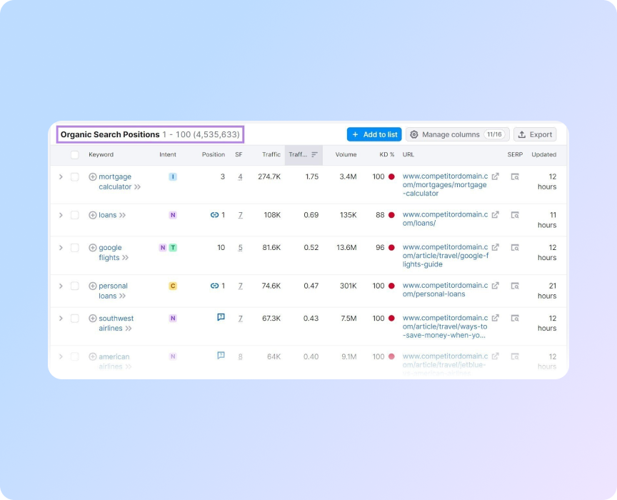The width and height of the screenshot is (617, 500).
Task: Open Manage columns settings
Action: (457, 134)
